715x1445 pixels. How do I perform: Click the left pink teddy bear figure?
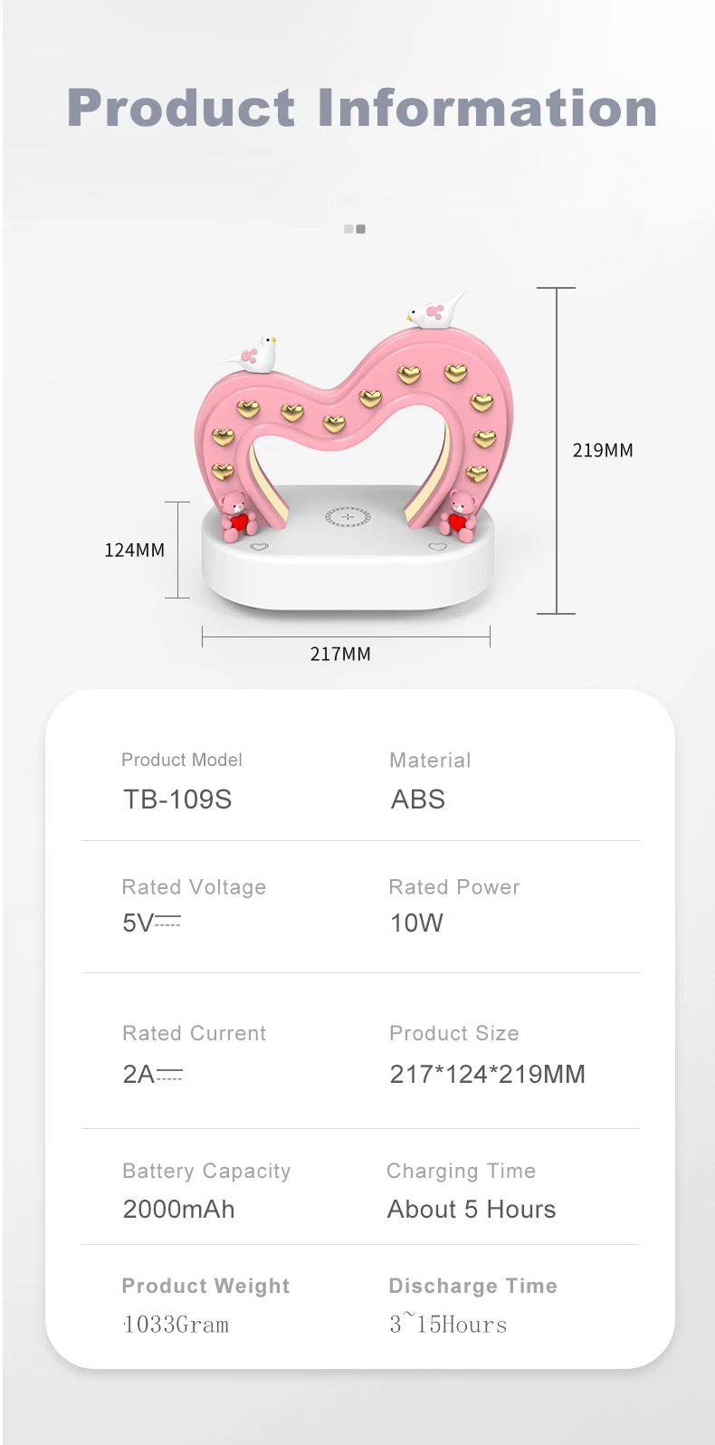pyautogui.click(x=237, y=515)
